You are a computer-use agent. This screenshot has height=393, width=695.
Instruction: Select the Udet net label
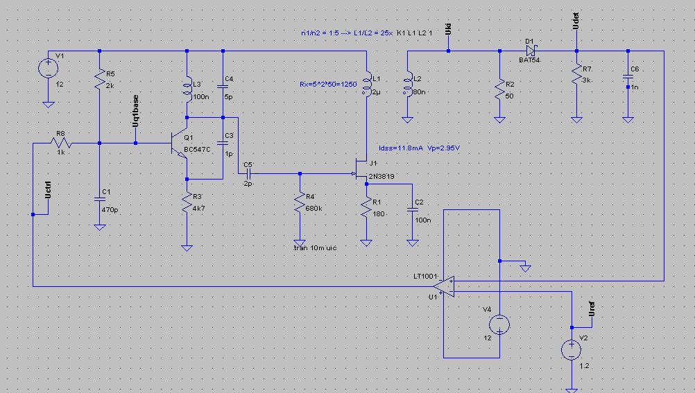(x=576, y=21)
